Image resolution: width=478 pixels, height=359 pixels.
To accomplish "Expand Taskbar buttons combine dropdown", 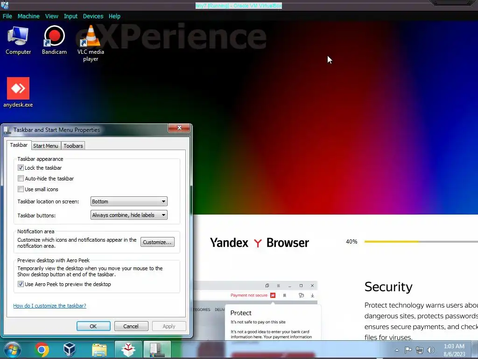I will tap(129, 215).
